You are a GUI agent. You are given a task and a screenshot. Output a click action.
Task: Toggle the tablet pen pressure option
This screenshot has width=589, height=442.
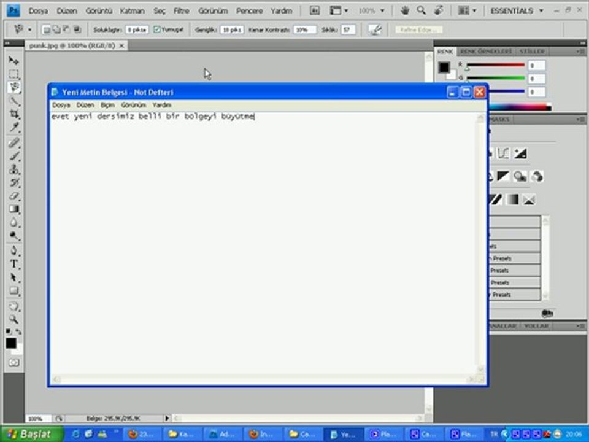pos(374,29)
